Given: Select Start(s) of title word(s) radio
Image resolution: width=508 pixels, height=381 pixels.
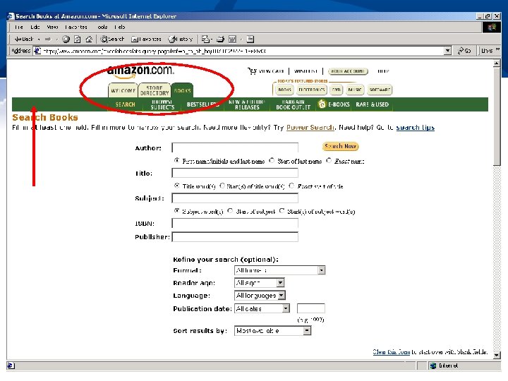Looking at the screenshot, I should click(222, 186).
